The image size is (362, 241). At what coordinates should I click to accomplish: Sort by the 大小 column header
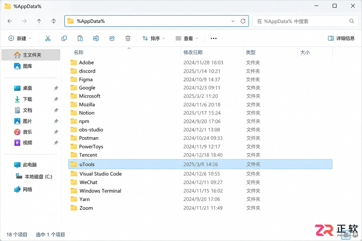(x=305, y=52)
